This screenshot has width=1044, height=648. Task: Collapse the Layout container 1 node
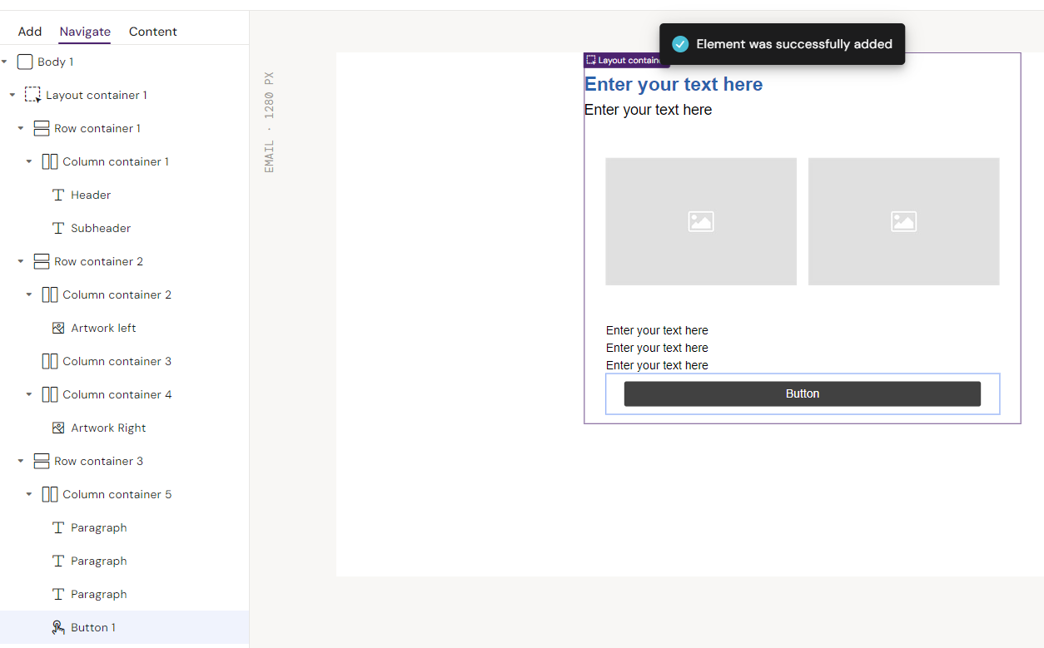click(x=12, y=95)
